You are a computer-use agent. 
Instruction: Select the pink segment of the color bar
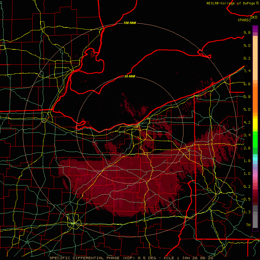(255, 175)
